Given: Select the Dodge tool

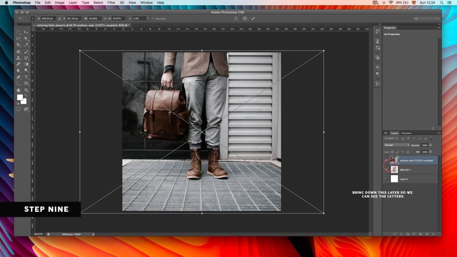Looking at the screenshot, I should (x=26, y=71).
